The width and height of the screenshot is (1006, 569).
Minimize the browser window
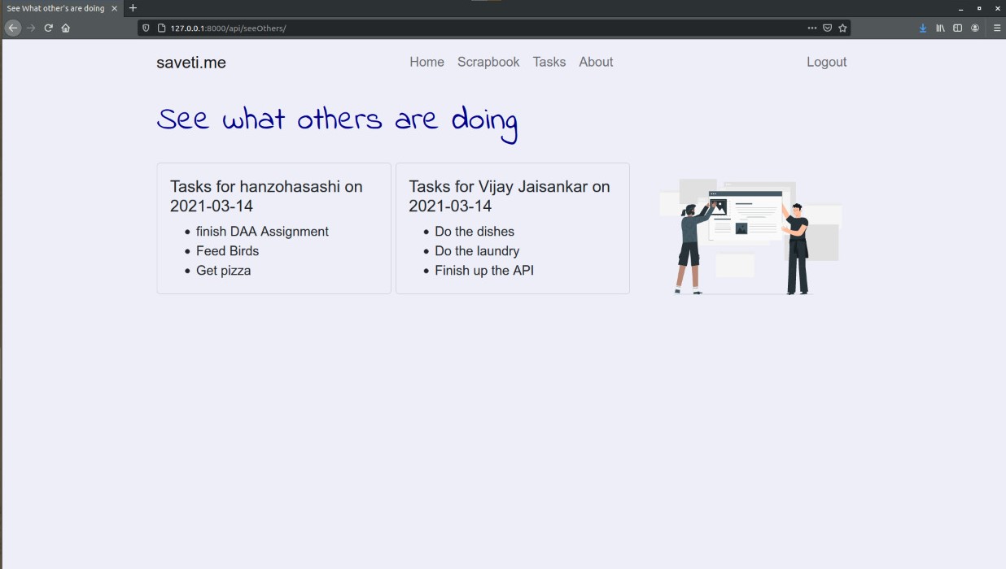click(x=961, y=8)
